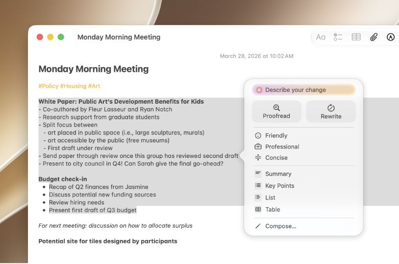
Task: Click bullet Review hiring needs
Action: (76, 202)
